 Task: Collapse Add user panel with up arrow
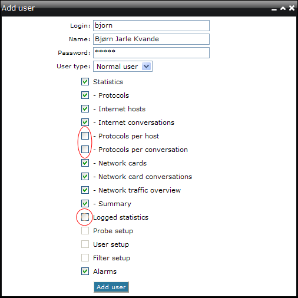[283, 8]
